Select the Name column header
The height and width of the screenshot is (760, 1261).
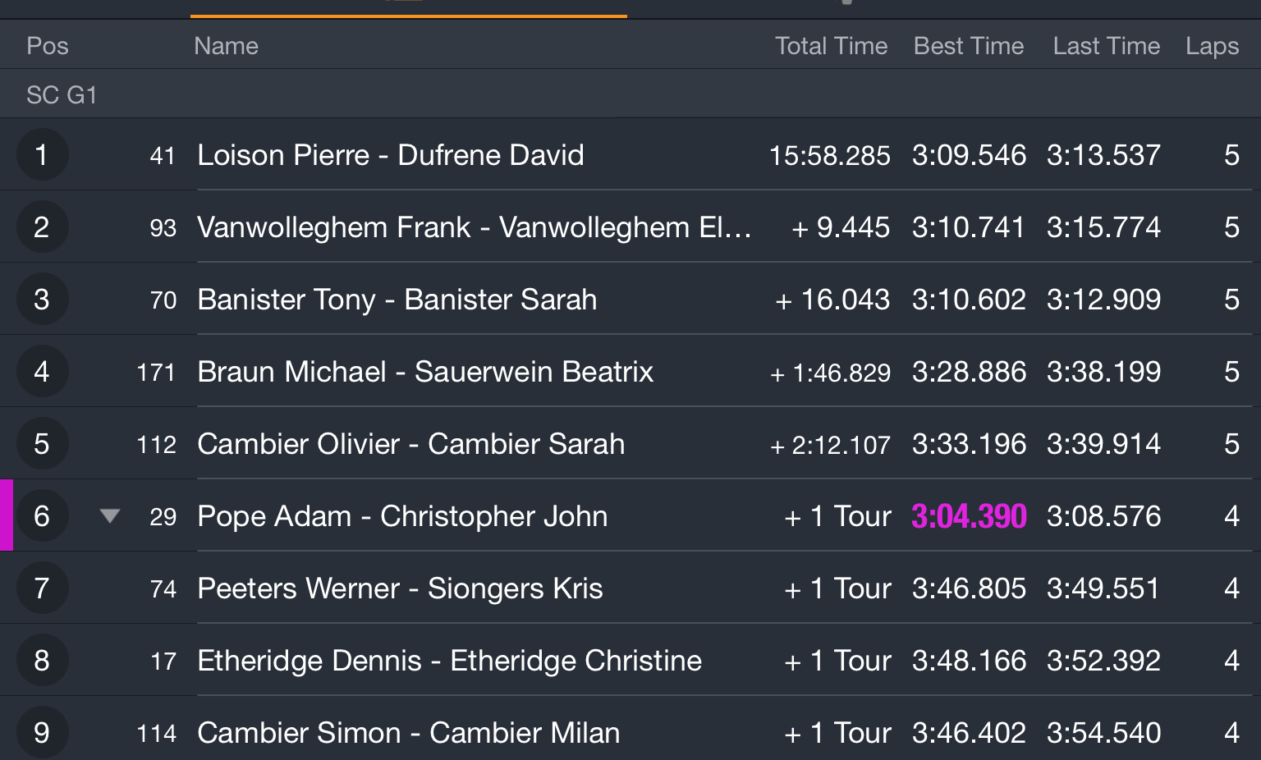pos(226,46)
